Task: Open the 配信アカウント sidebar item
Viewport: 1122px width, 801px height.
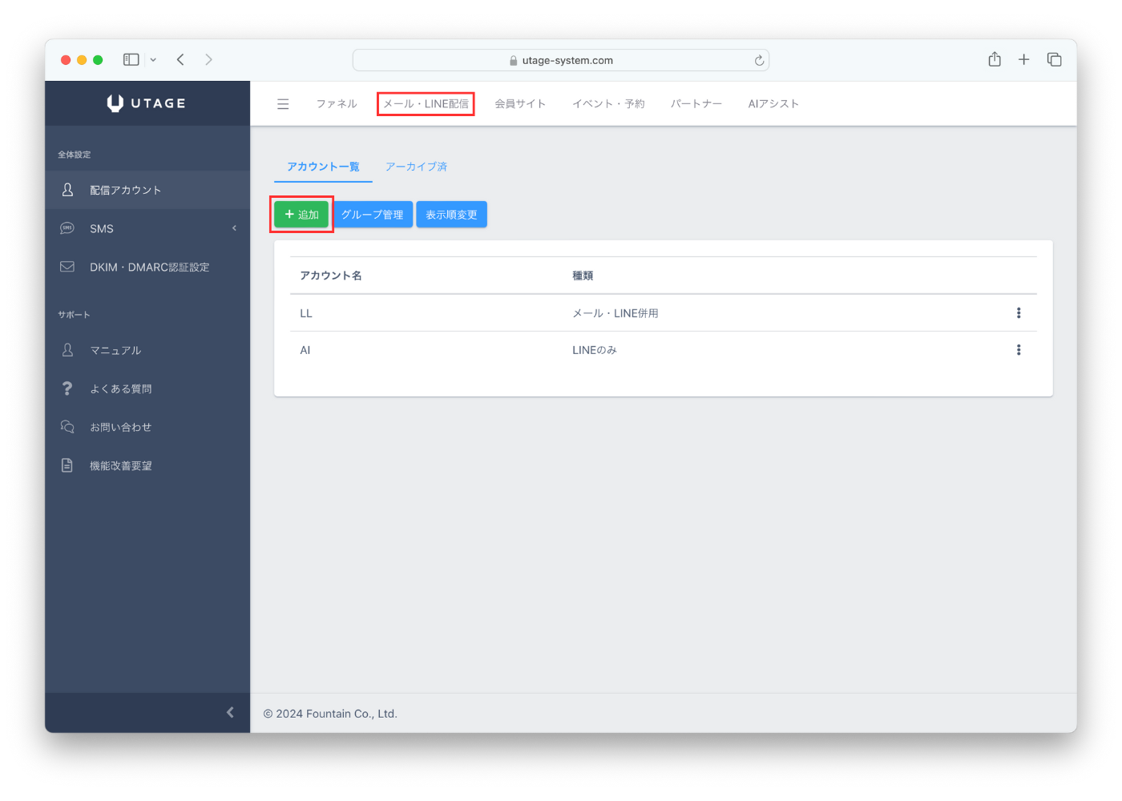Action: [x=147, y=190]
